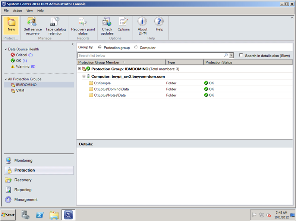Click the network tray icon

[261, 215]
